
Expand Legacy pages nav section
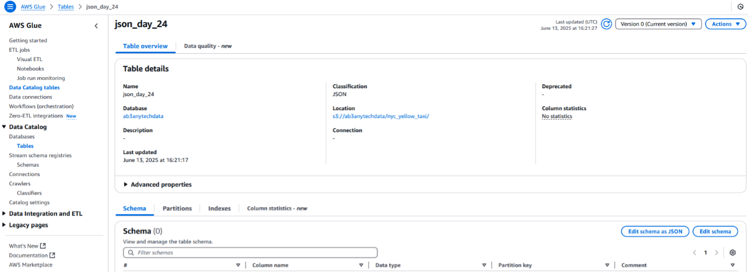(5, 225)
